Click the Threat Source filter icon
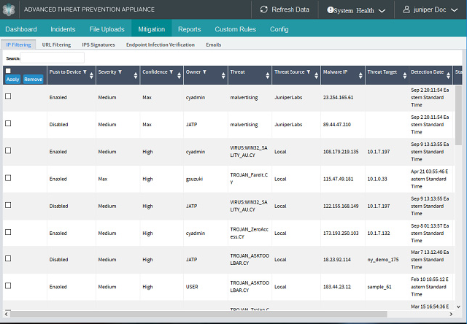Screen dimensions: 467x324 click(x=307, y=72)
